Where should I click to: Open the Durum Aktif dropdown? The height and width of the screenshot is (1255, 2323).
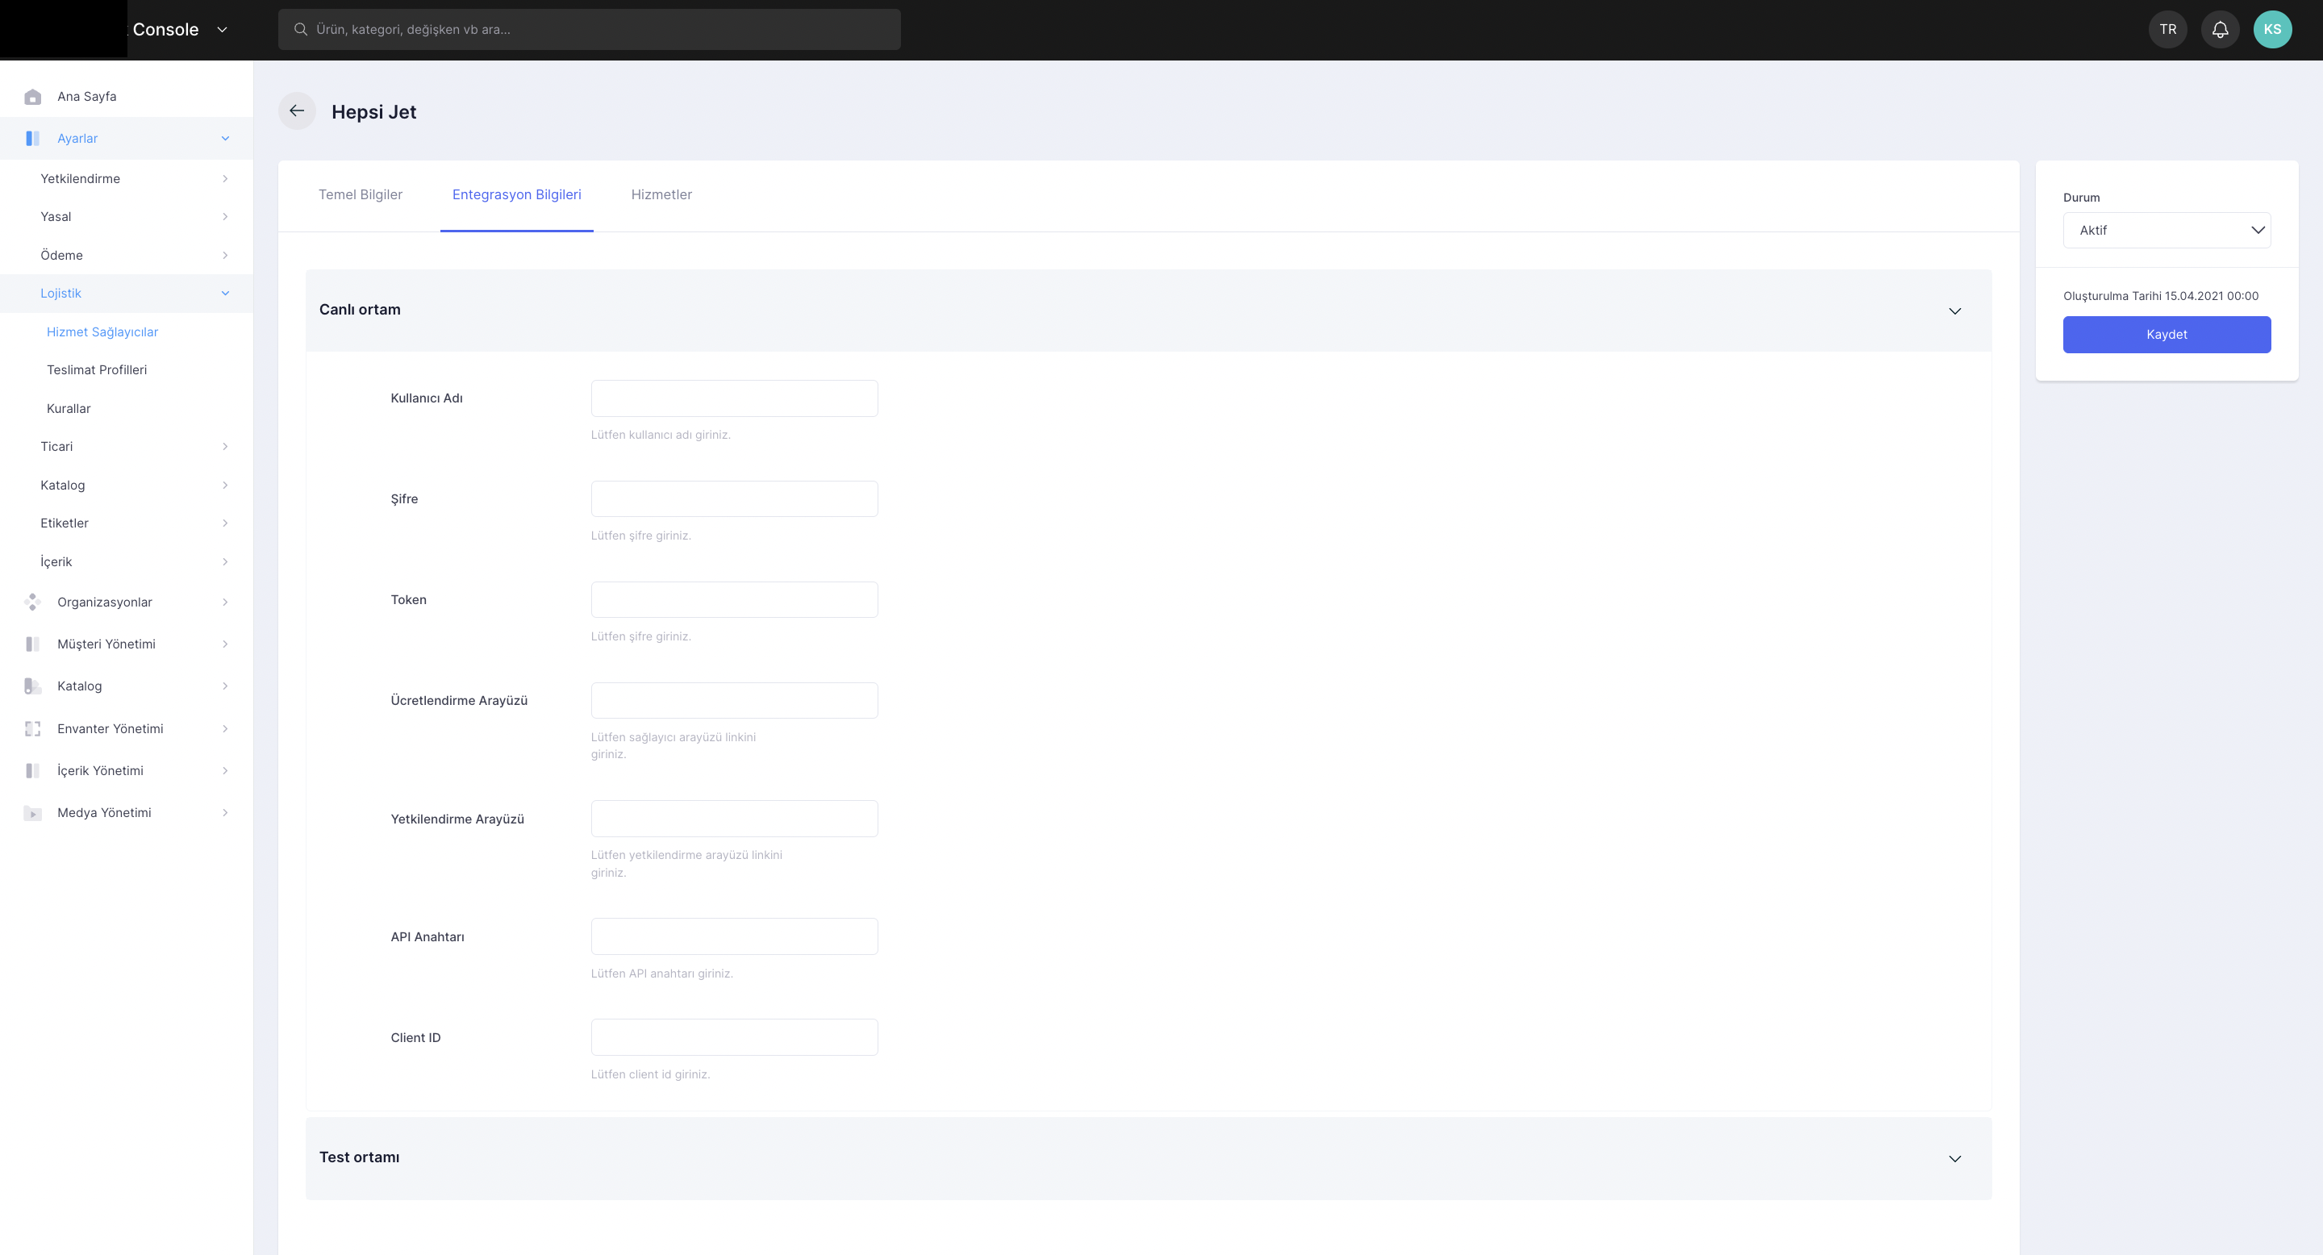click(x=2166, y=230)
